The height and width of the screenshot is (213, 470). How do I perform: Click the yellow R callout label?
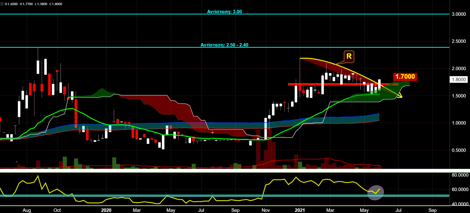pos(349,56)
